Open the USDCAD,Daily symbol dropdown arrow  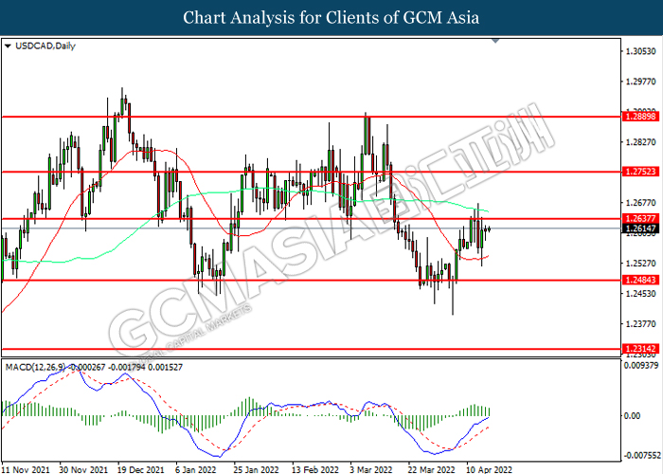(8, 46)
